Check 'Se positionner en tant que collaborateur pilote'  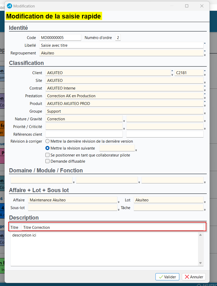coord(47,155)
